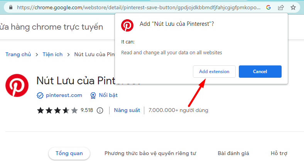Click the Nổi bật link

point(108,95)
